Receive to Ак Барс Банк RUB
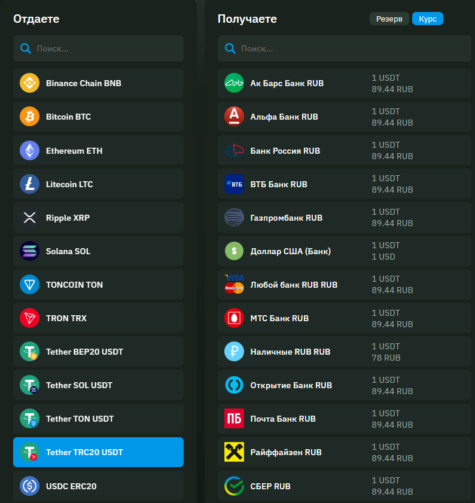The width and height of the screenshot is (475, 503). tap(345, 83)
